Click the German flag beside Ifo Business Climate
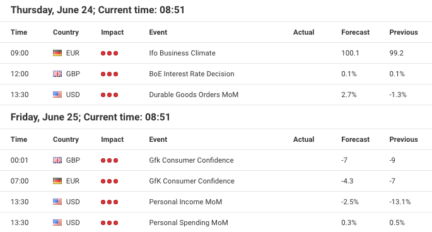The height and width of the screenshot is (232, 432). coord(57,53)
